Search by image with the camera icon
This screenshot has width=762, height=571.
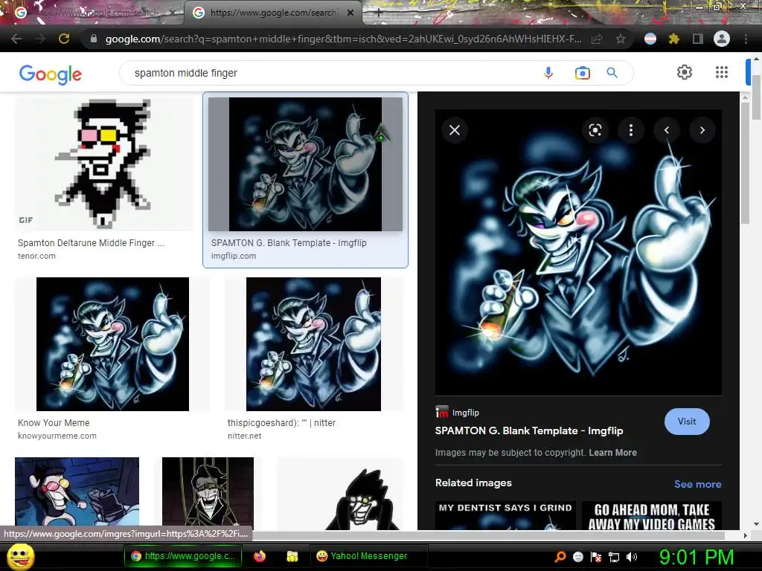[582, 73]
